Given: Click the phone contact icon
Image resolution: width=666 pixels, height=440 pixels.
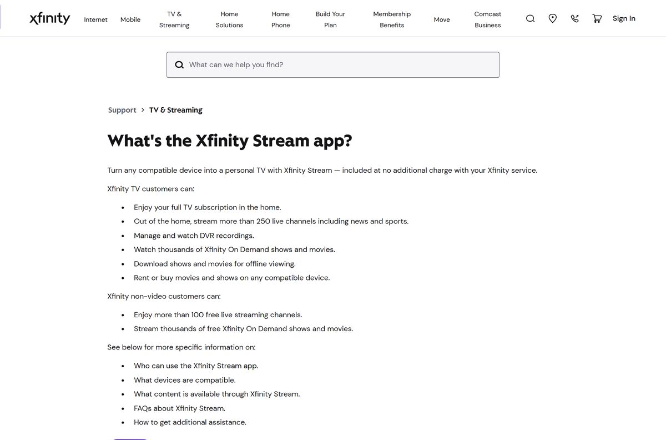Looking at the screenshot, I should (575, 18).
